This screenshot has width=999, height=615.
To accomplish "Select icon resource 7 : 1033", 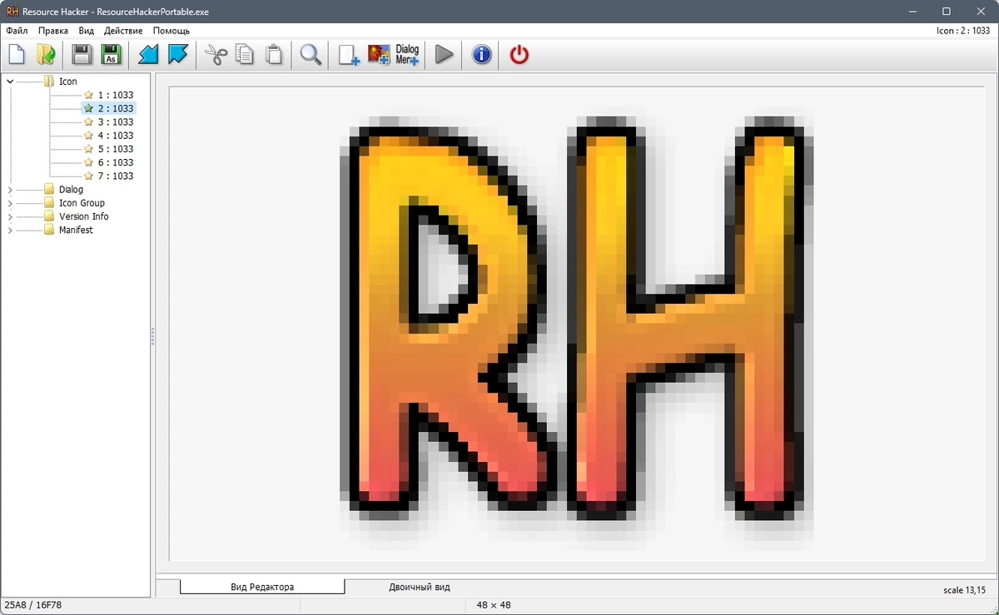I will (x=116, y=176).
